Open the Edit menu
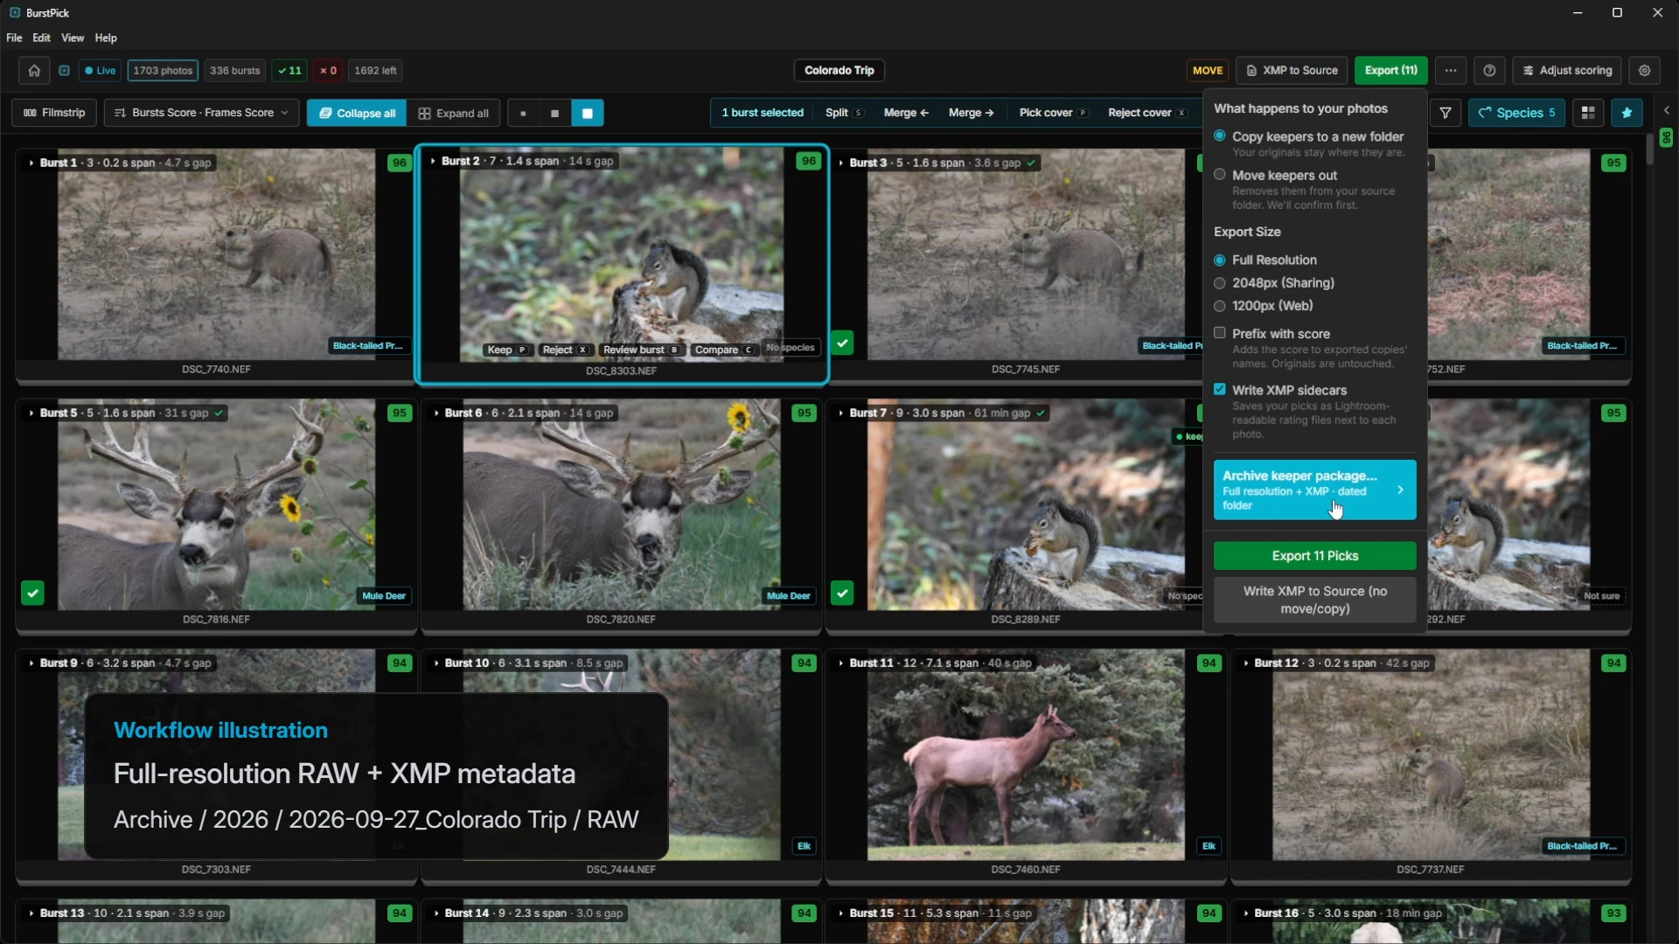The height and width of the screenshot is (944, 1679). [41, 38]
